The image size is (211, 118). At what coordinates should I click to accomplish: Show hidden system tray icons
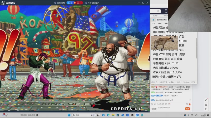pyautogui.click(x=181, y=115)
